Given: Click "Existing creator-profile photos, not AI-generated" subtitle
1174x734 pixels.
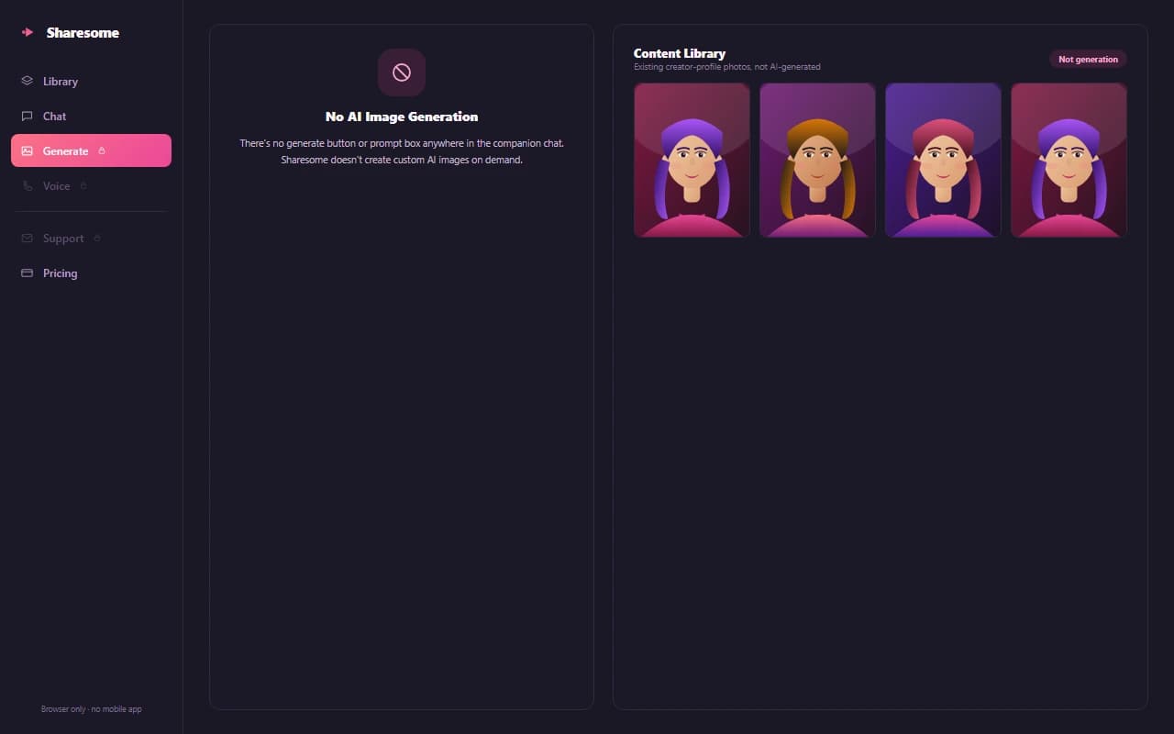Looking at the screenshot, I should (727, 67).
